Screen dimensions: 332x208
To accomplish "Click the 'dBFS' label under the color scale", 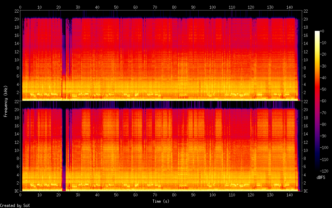I will point(321,177).
